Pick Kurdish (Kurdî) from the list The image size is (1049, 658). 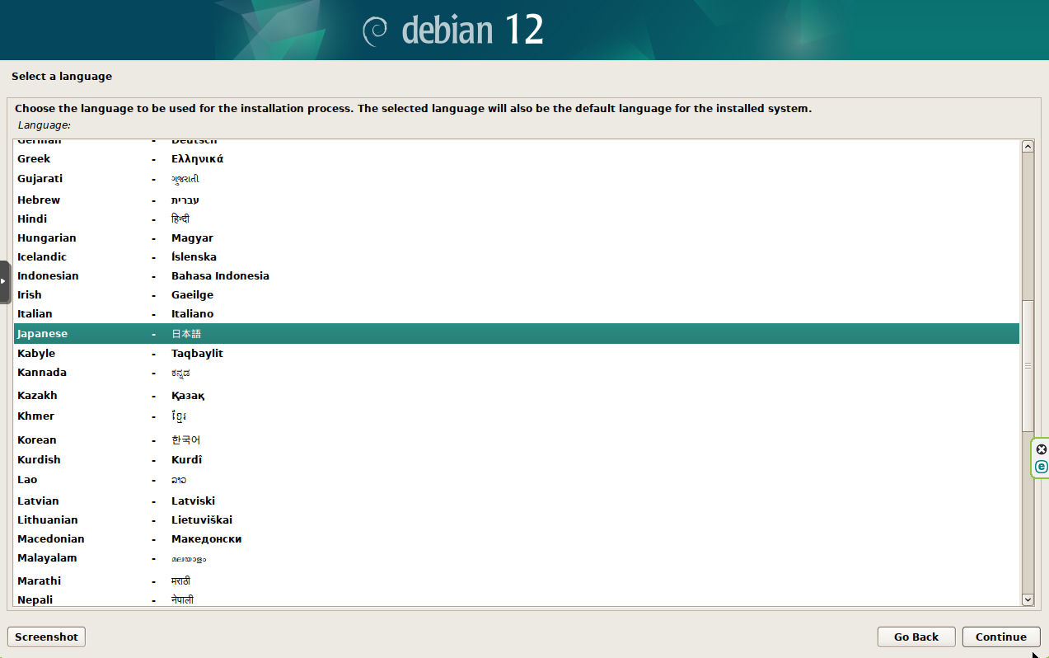[x=39, y=460]
